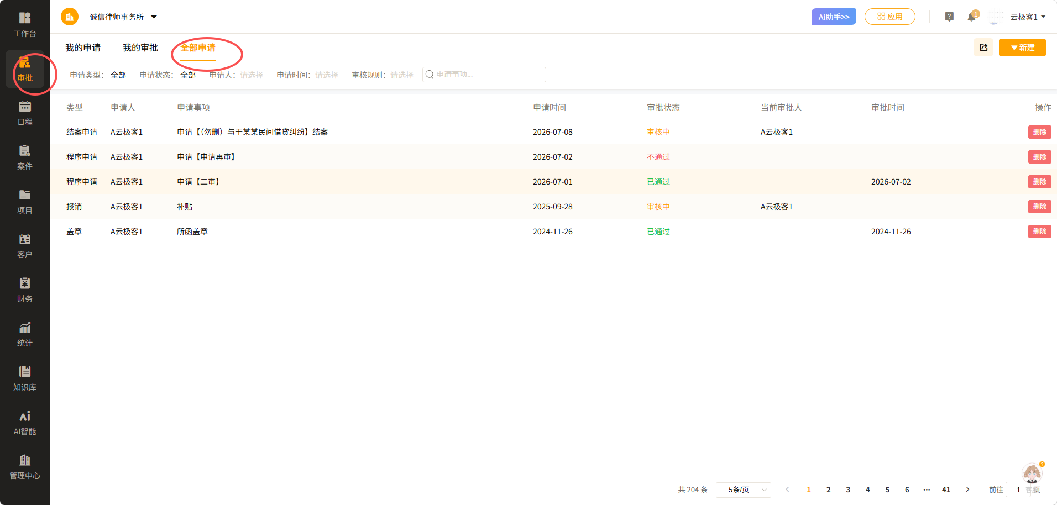
Task: Open the 日程 calendar sidebar icon
Action: (25, 113)
